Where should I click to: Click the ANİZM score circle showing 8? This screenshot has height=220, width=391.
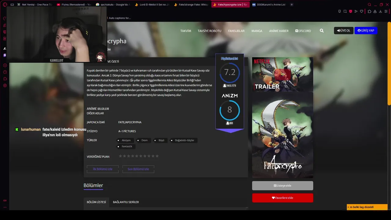click(230, 110)
